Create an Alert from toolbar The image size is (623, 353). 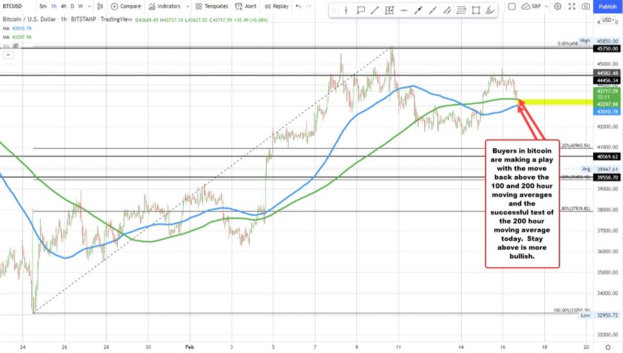coord(246,6)
